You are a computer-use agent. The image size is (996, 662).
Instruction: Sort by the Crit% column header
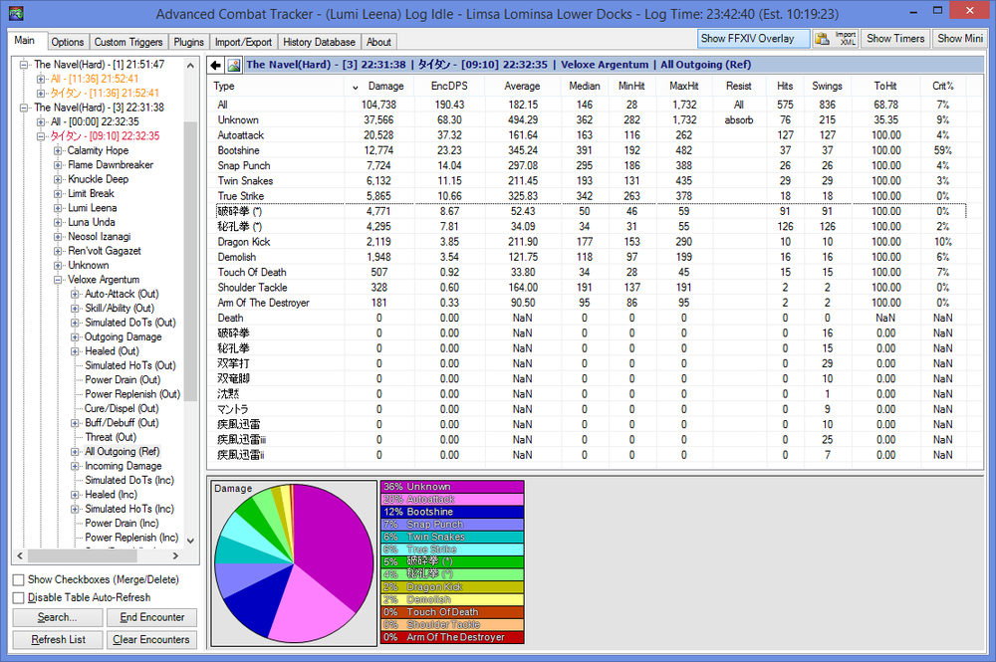tap(942, 87)
